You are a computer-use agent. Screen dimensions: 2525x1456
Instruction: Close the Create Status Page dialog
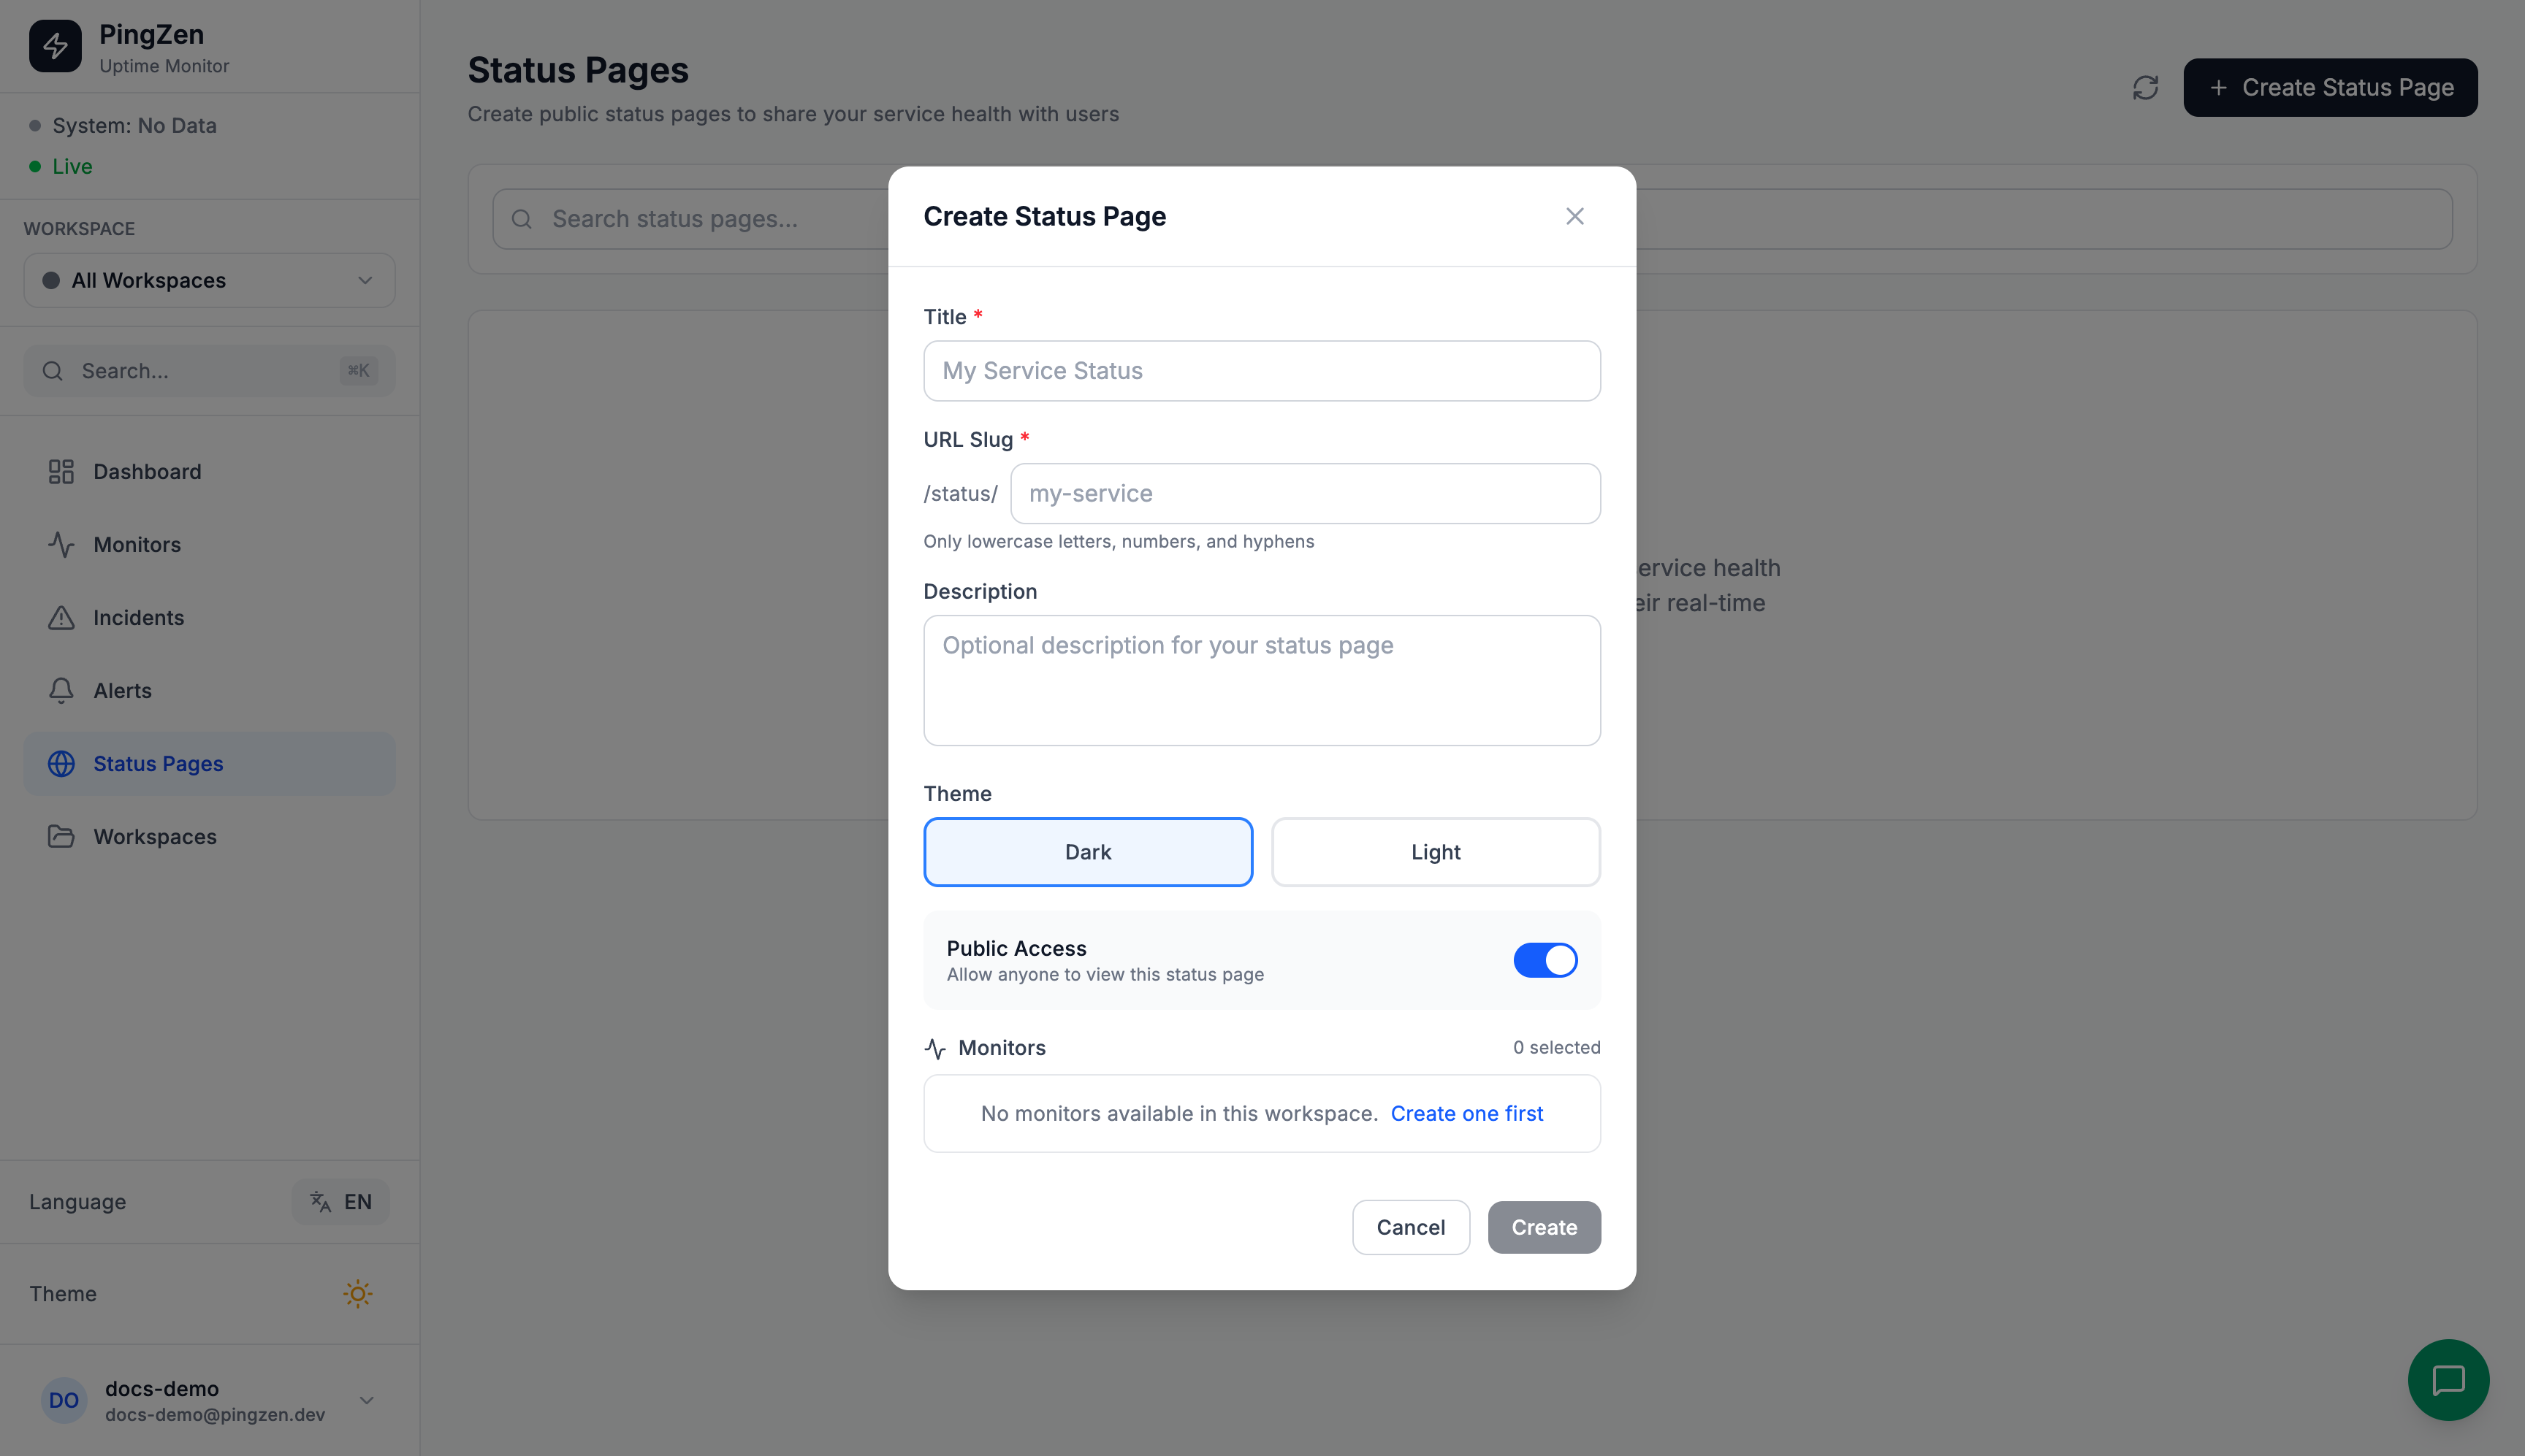coord(1574,216)
